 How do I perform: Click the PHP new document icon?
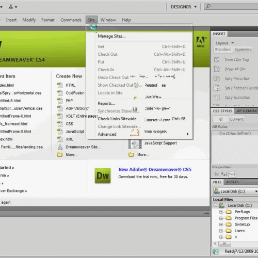click(60, 101)
